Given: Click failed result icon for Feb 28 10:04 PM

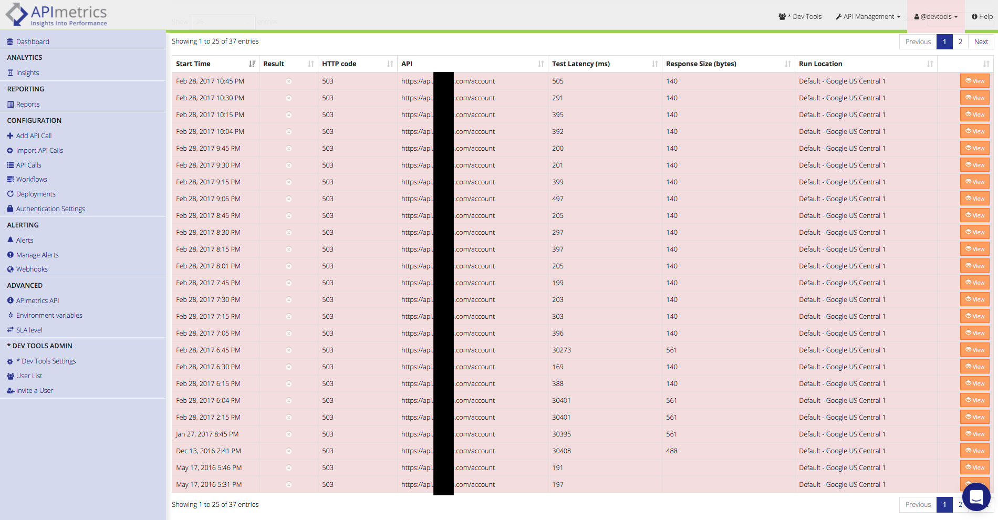Looking at the screenshot, I should pos(289,132).
